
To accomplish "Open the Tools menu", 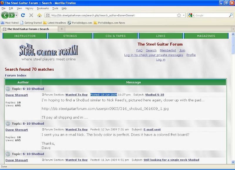I will point(55,9).
